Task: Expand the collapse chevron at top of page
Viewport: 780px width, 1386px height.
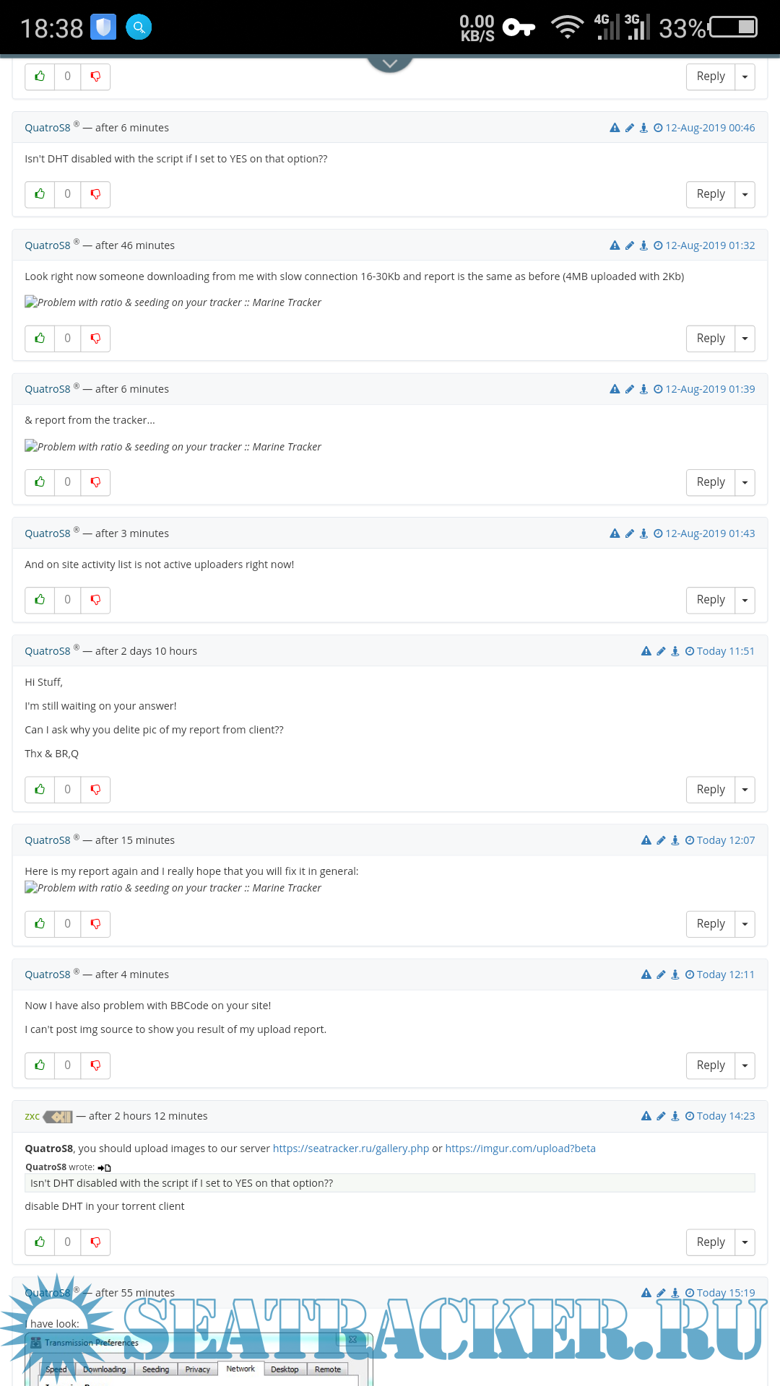Action: click(390, 64)
